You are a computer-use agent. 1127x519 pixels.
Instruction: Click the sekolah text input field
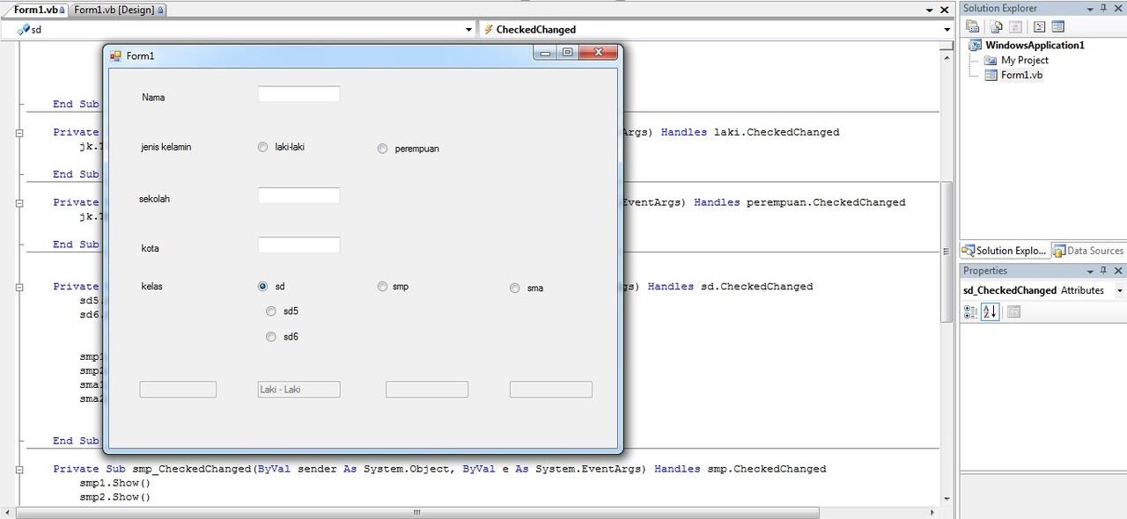tap(298, 195)
